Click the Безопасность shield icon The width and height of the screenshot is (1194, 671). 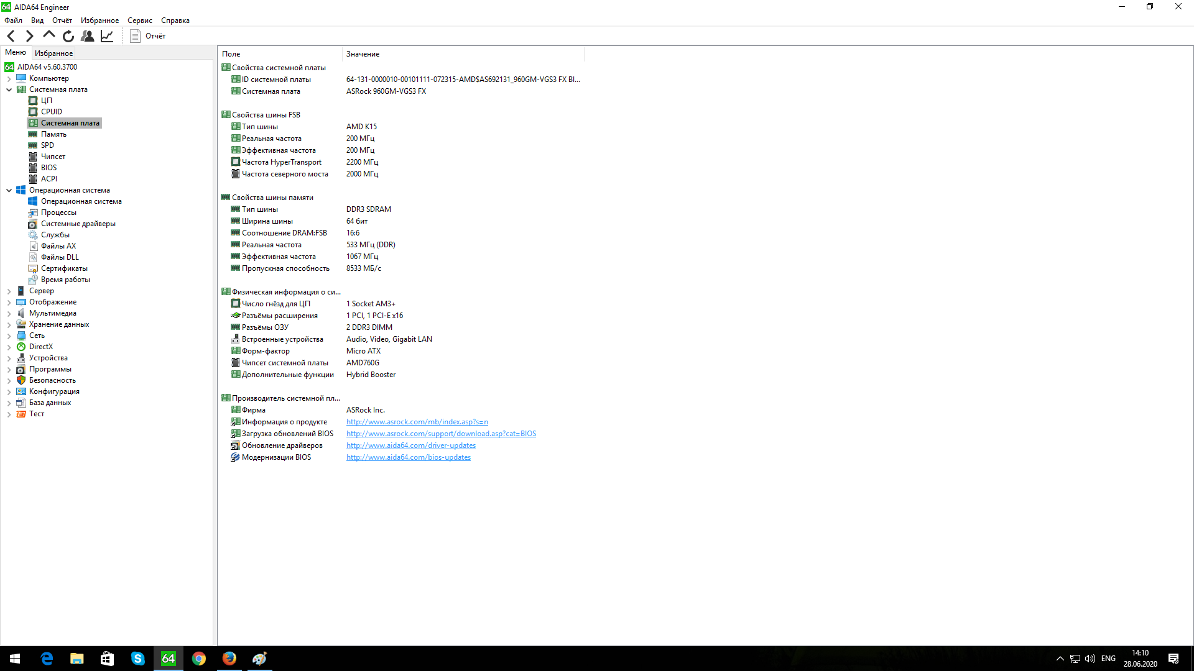[21, 380]
